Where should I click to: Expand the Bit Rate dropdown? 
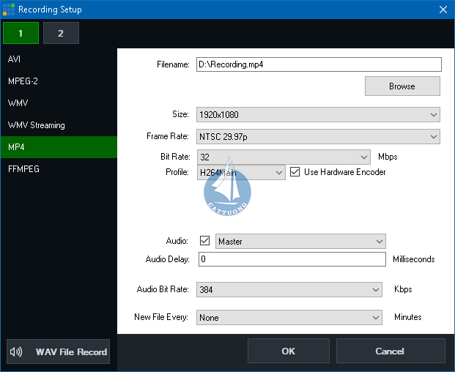[x=284, y=157]
